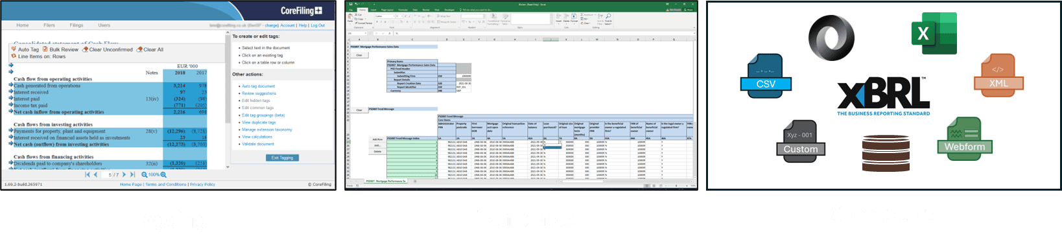Screen dimensions: 1062x249
Task: Open the Filings tab
Action: pos(77,25)
